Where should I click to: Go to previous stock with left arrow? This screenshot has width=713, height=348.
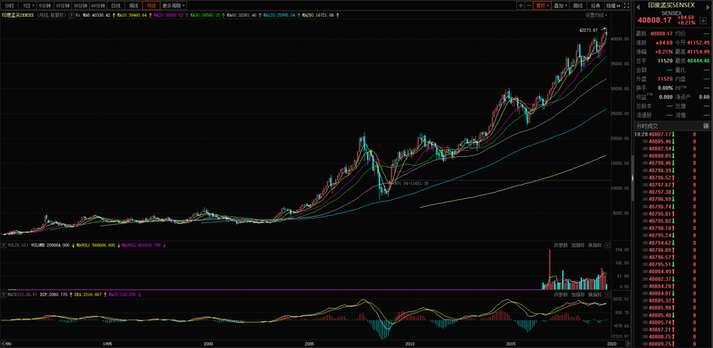(638, 7)
